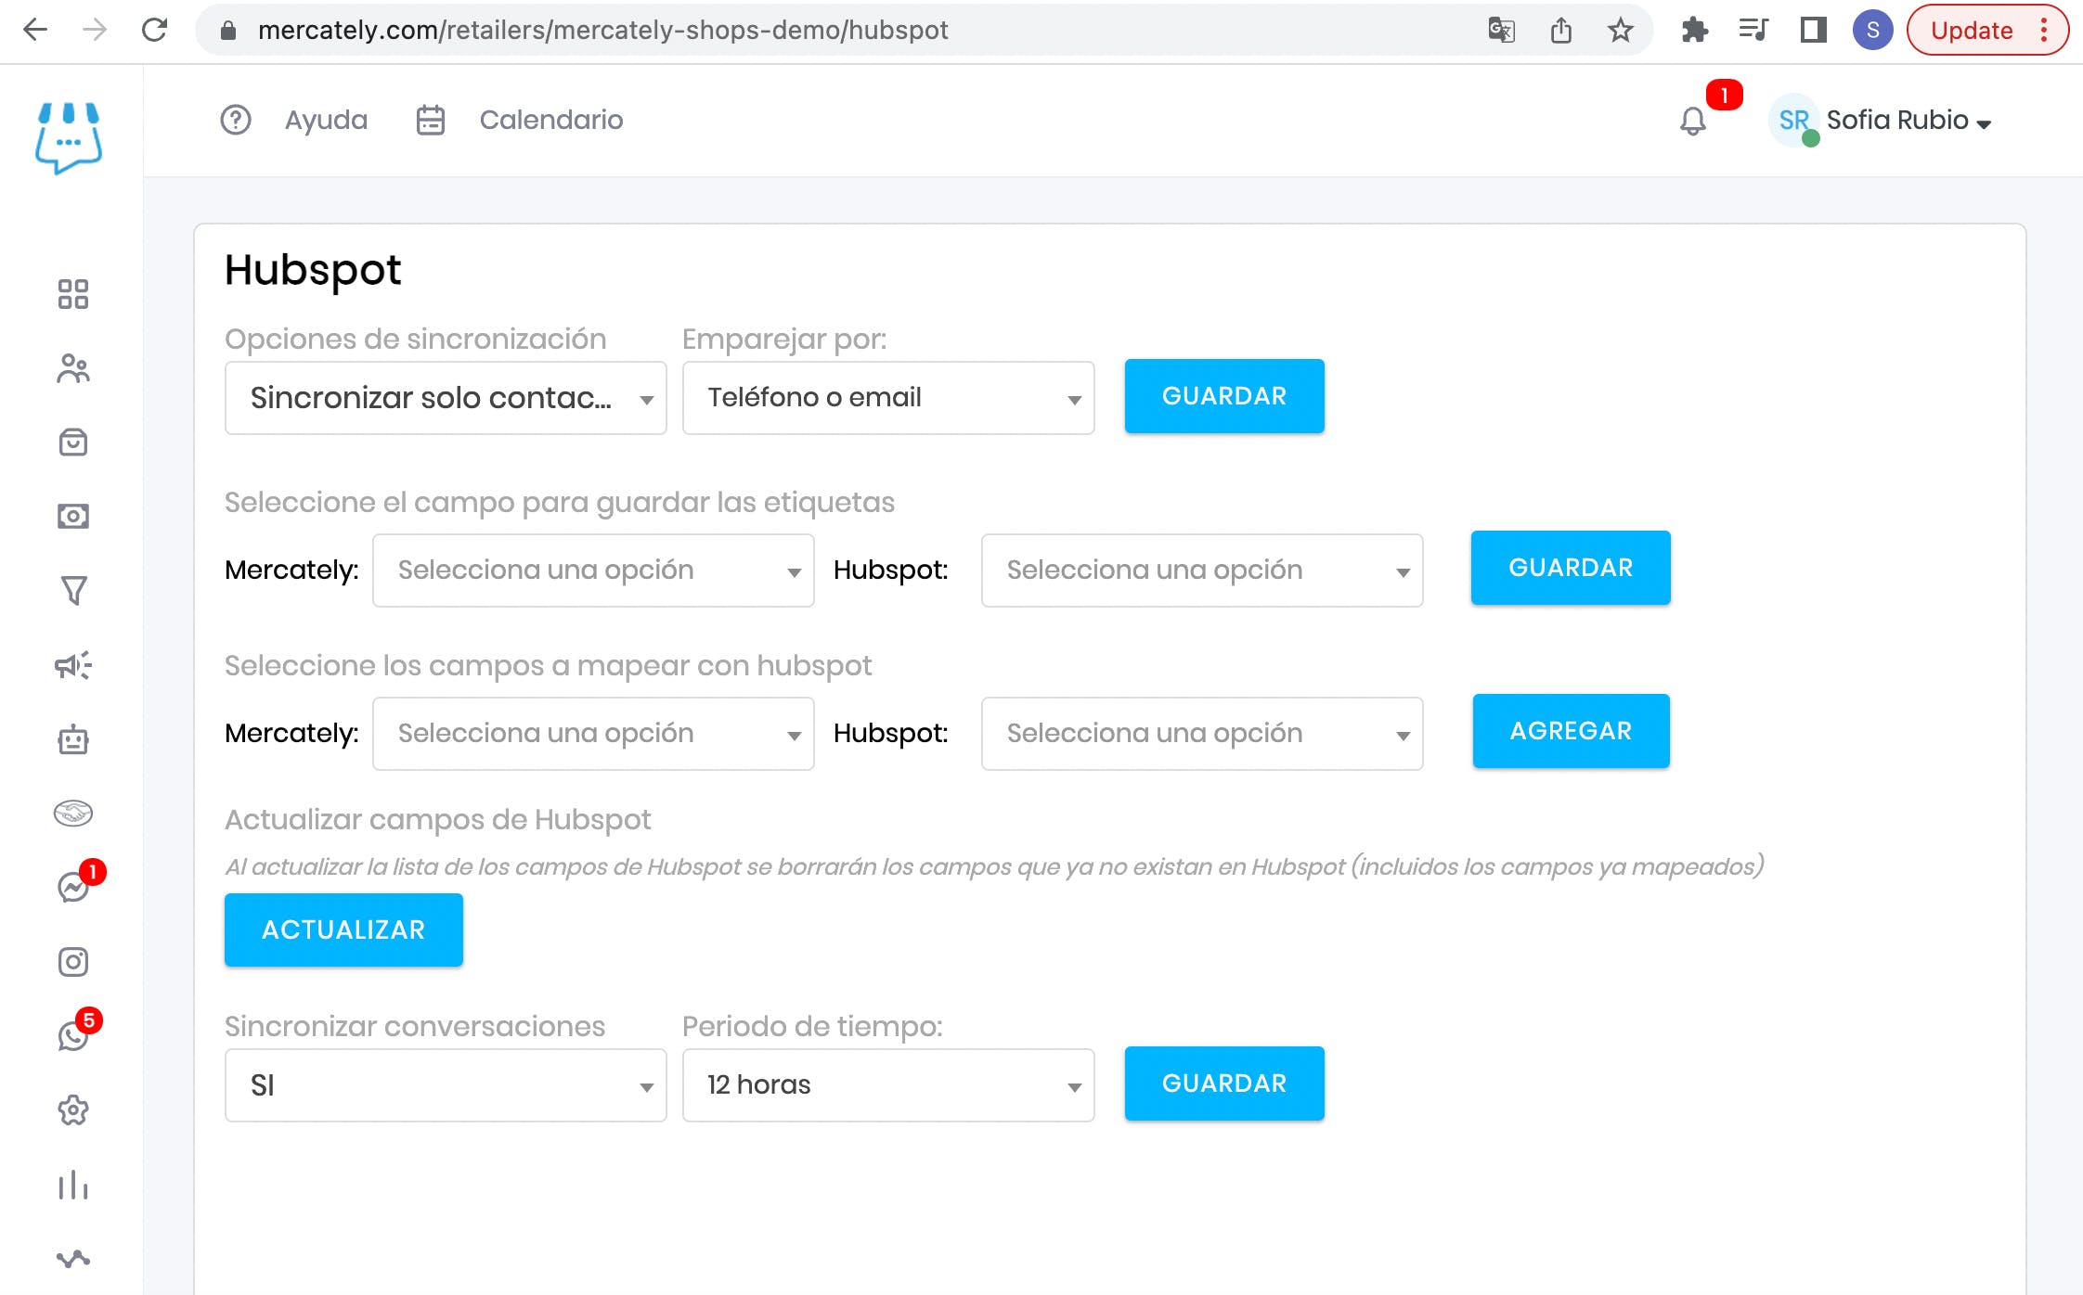Open the campaigns megaphone icon
This screenshot has height=1295, width=2083.
pyautogui.click(x=72, y=665)
